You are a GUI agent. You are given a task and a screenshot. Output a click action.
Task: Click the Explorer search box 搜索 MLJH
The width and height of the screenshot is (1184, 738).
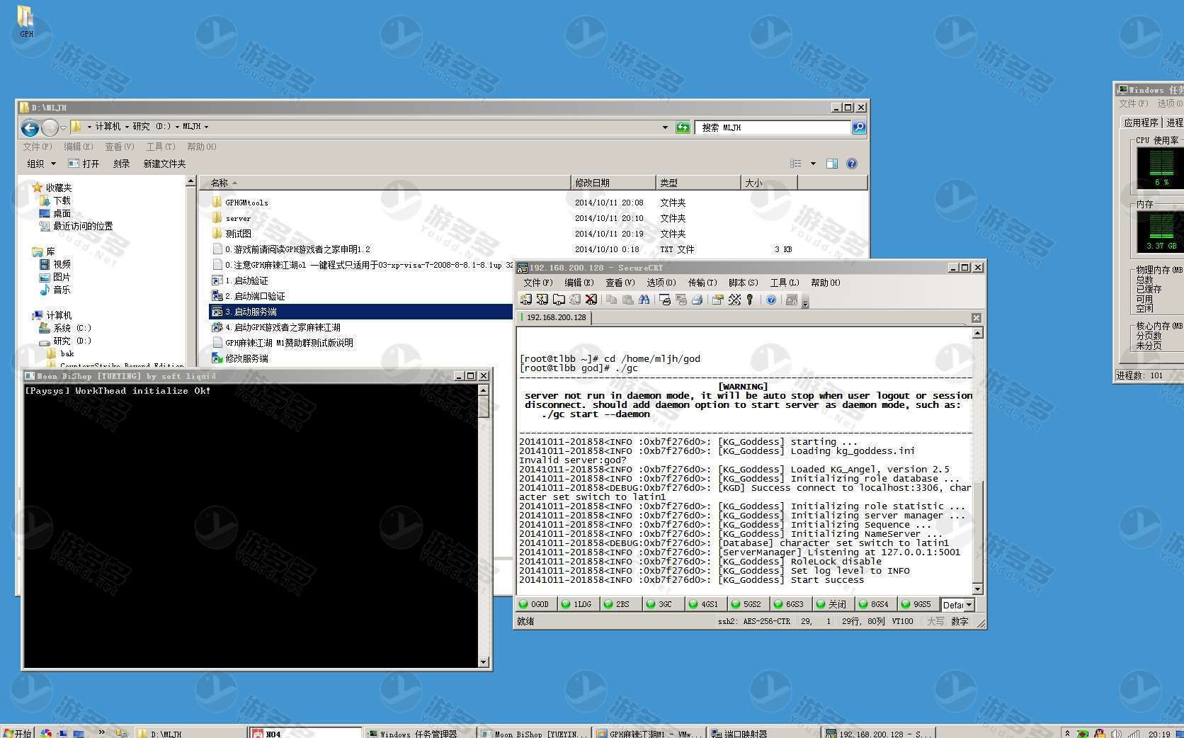[x=772, y=127]
